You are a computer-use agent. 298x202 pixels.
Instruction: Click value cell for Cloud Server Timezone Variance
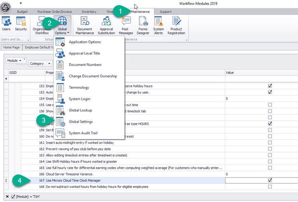point(260,174)
